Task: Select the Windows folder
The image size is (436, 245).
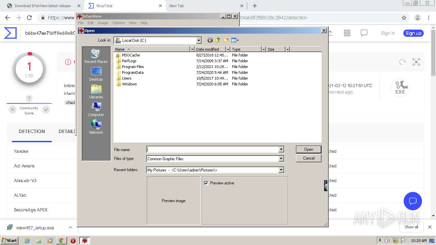Action: tap(129, 84)
